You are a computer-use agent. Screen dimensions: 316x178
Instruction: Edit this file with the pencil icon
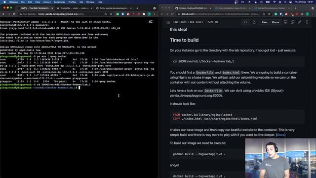300,22
